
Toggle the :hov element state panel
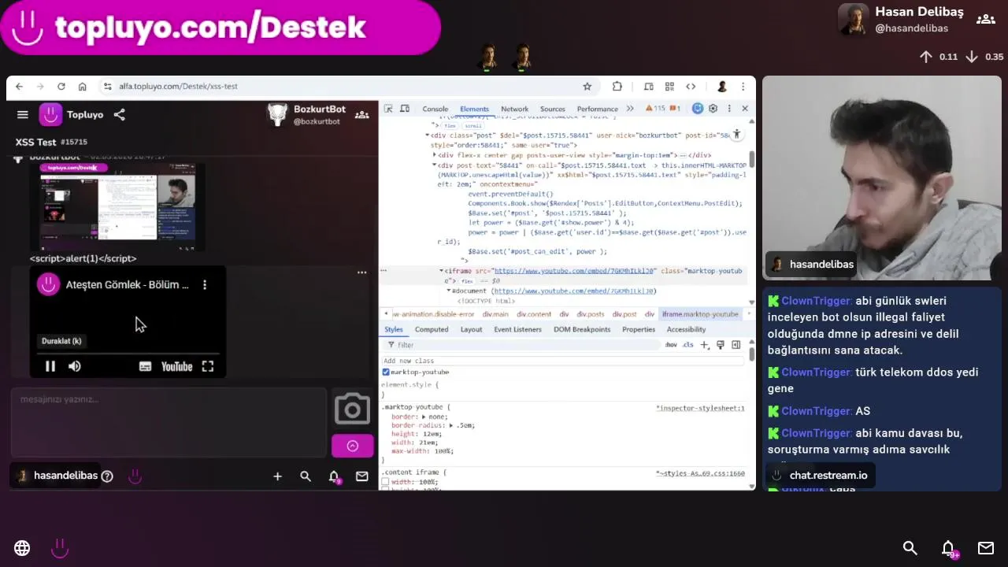[671, 345]
